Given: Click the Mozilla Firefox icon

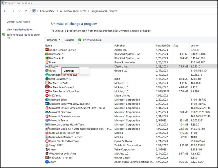Looking at the screenshot, I should 47,133.
